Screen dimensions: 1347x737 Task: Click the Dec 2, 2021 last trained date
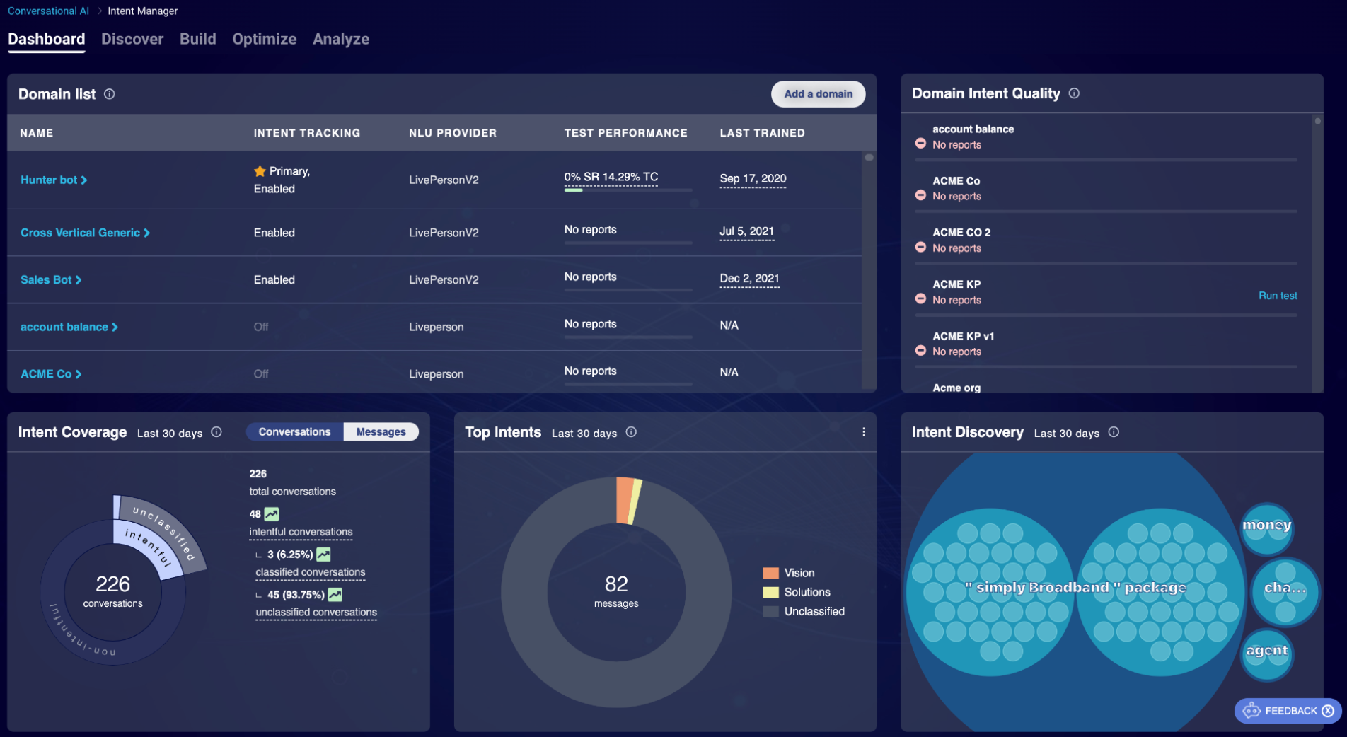(749, 279)
